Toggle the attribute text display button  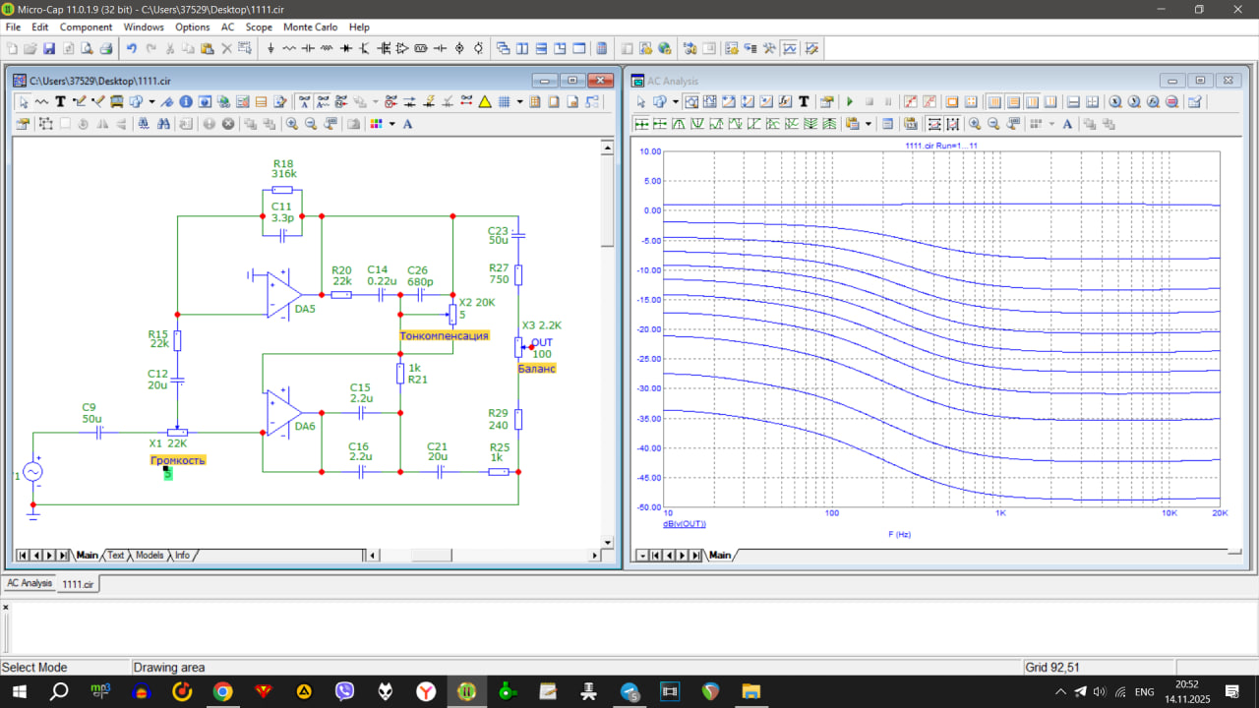tap(305, 101)
